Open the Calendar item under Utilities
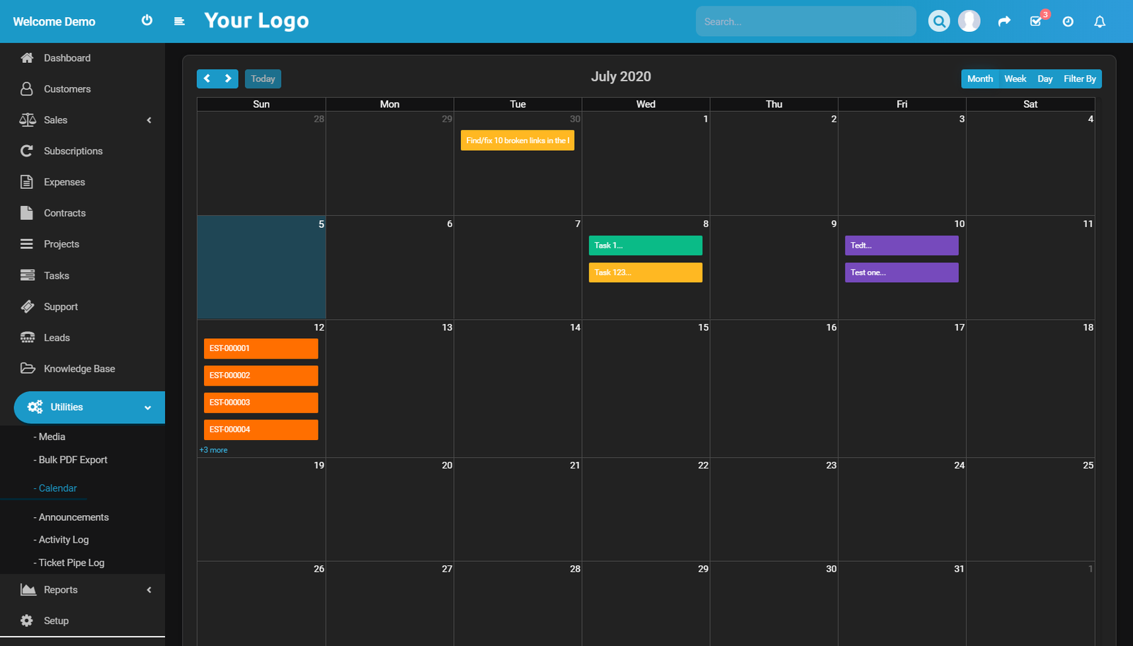The height and width of the screenshot is (646, 1133). click(57, 488)
